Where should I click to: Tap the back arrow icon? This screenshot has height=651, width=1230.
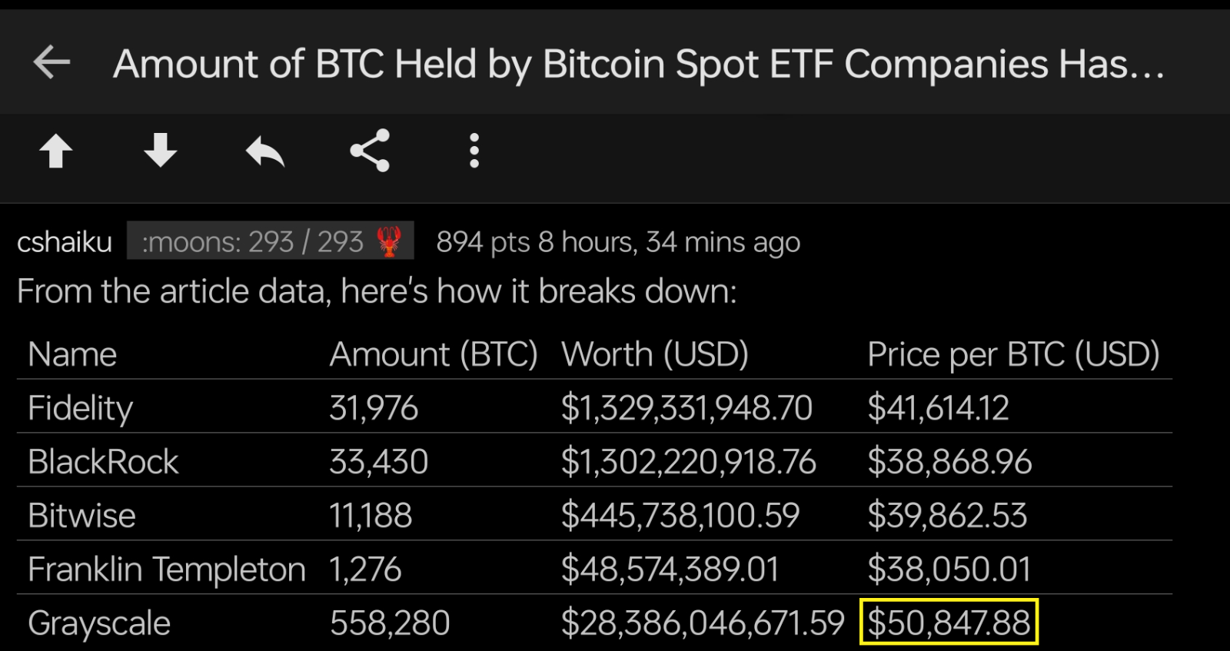tap(52, 62)
